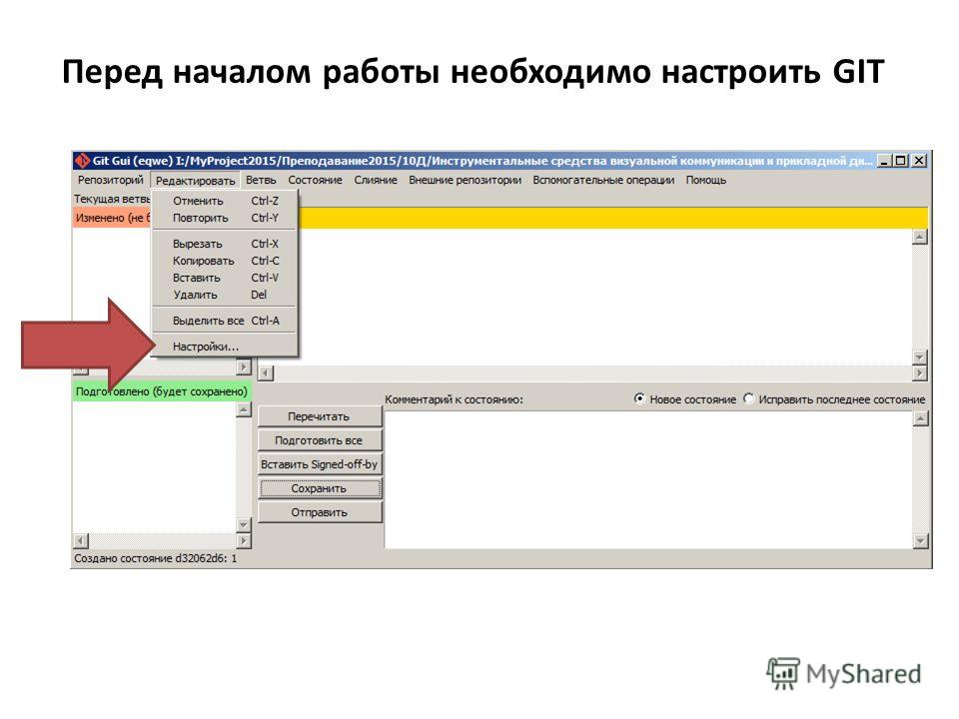
Task: Click inside the diff viewer pane
Action: 605,297
